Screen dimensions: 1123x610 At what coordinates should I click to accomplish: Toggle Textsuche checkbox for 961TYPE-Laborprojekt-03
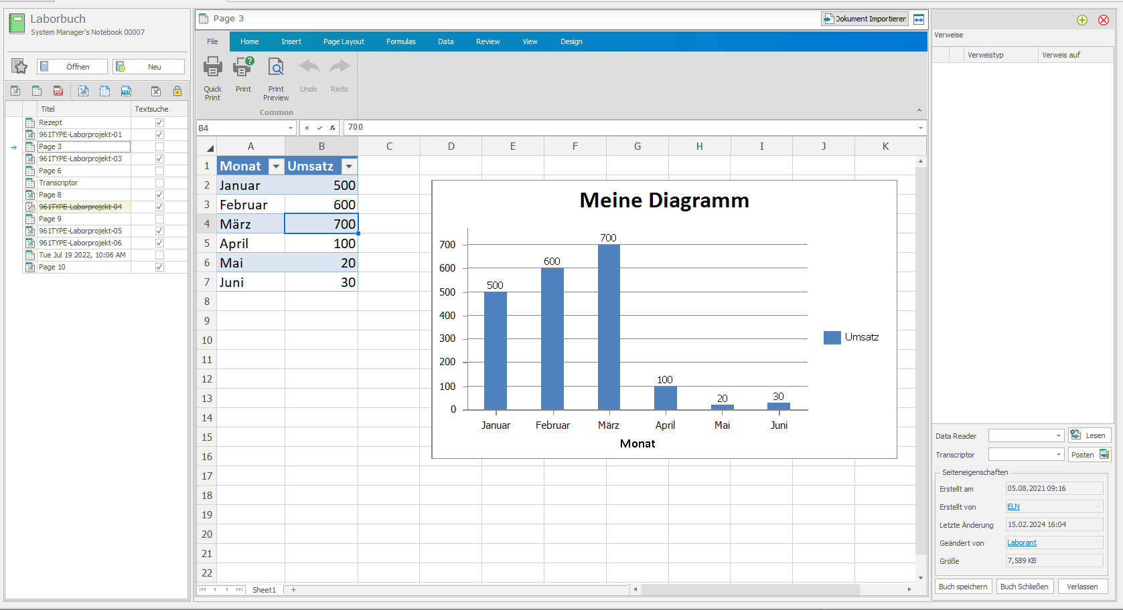[159, 159]
